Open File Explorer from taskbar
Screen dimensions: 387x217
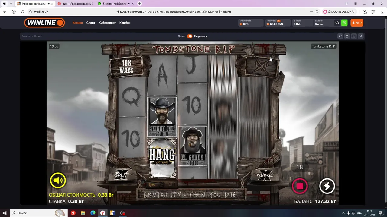click(x=83, y=213)
